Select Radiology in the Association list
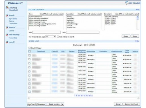The image size is (146, 108). point(70,20)
